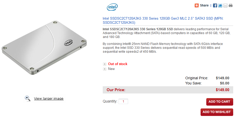Click the Original Price $149.00 value
This screenshot has width=235, height=118.
(222, 78)
